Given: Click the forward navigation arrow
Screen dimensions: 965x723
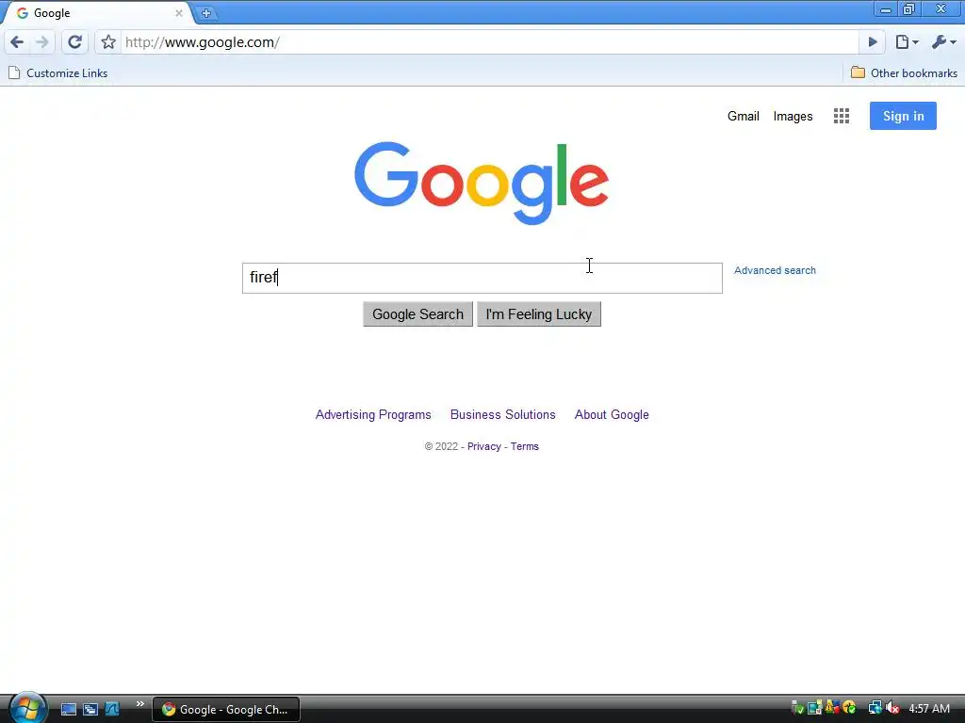Looking at the screenshot, I should pyautogui.click(x=41, y=41).
